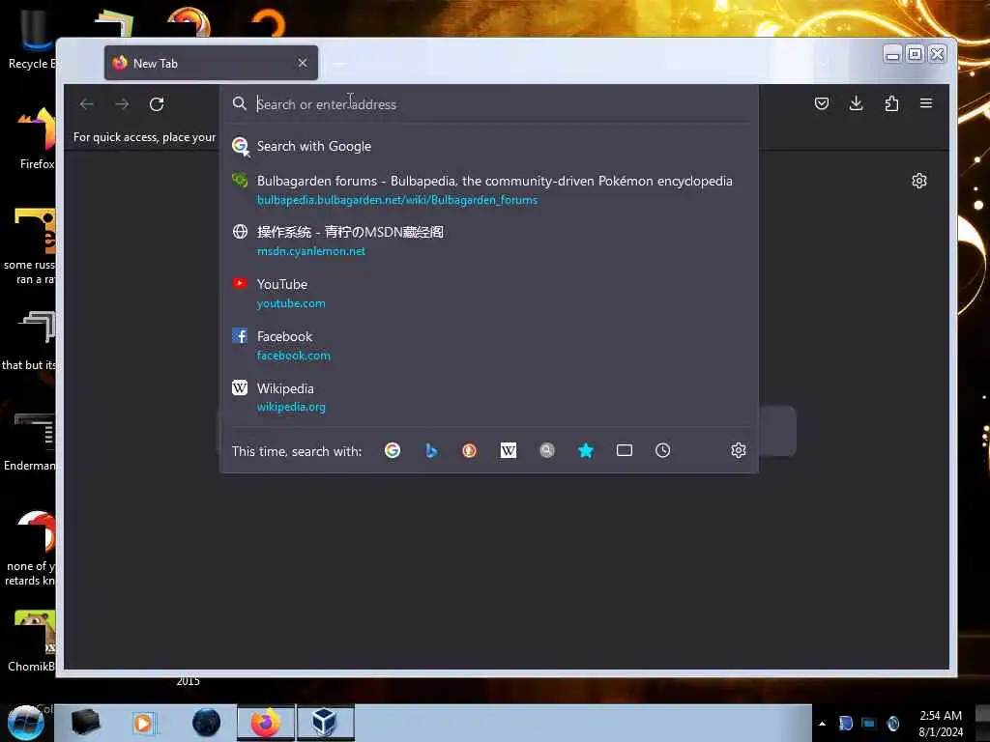Open the Facebook suggestion
The image size is (990, 742).
pyautogui.click(x=488, y=345)
